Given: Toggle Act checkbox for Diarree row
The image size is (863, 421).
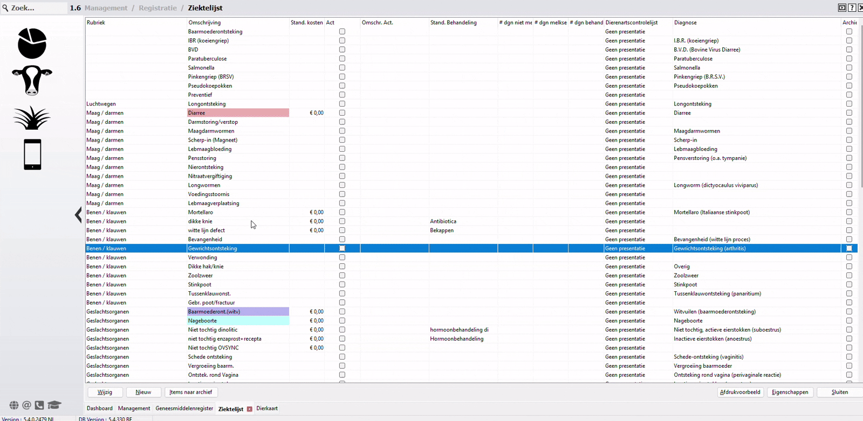Looking at the screenshot, I should click(x=342, y=113).
